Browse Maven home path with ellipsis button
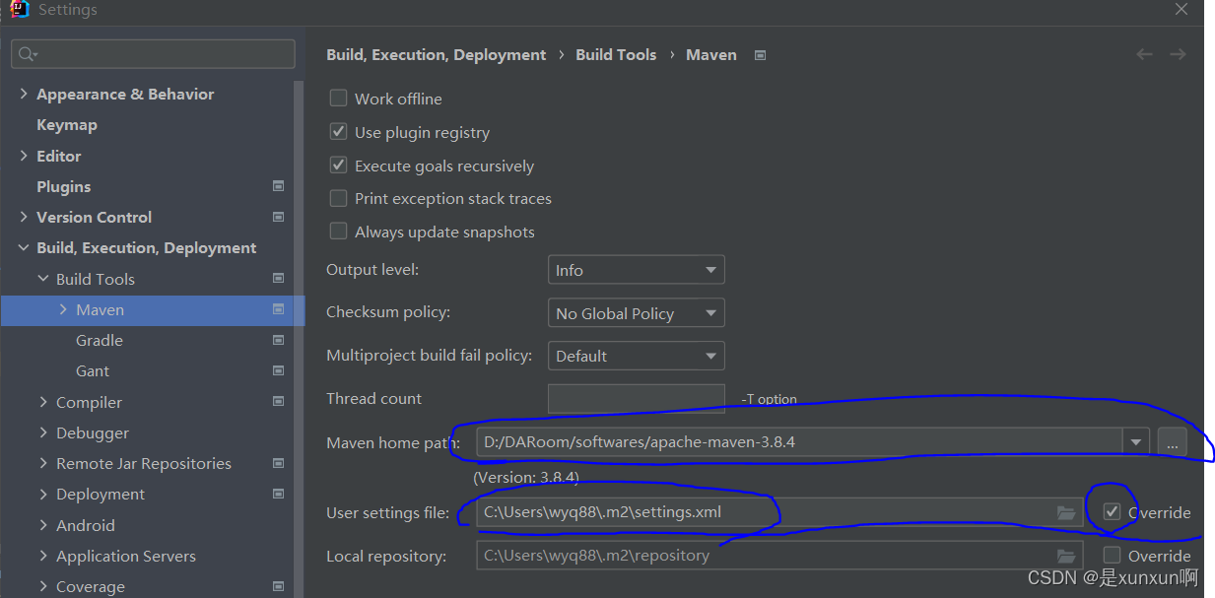1215x598 pixels. click(x=1172, y=442)
